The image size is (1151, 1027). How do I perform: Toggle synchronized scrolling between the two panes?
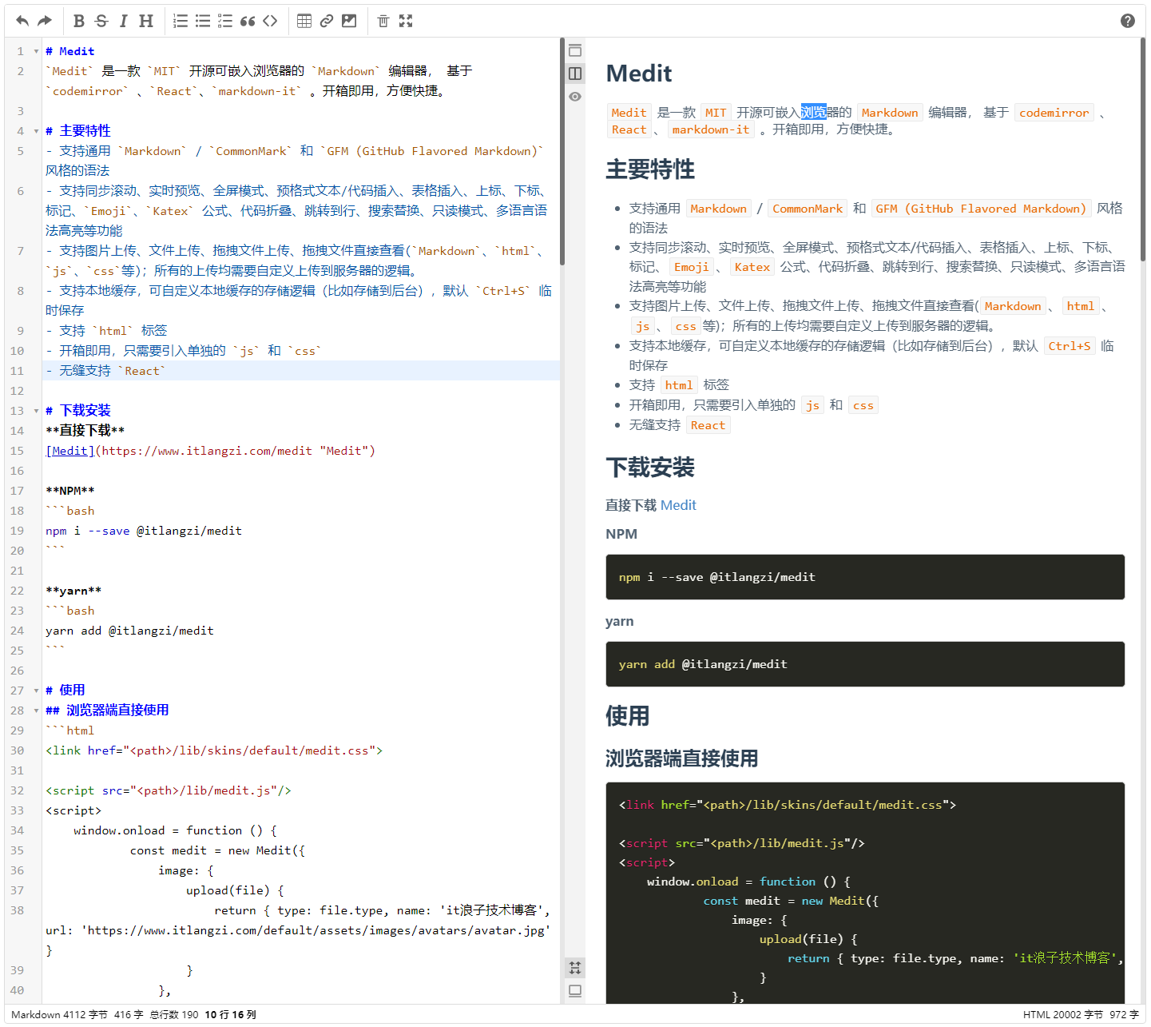[x=575, y=968]
